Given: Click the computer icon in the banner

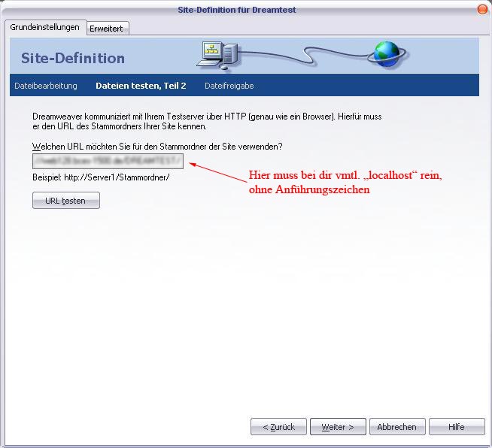Looking at the screenshot, I should (218, 55).
